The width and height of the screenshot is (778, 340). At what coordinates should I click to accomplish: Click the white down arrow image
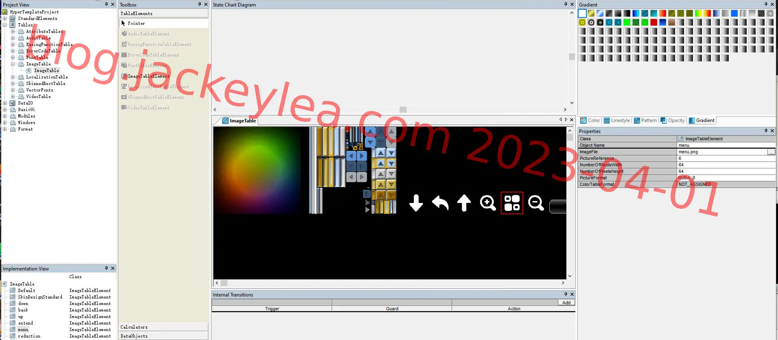click(416, 203)
